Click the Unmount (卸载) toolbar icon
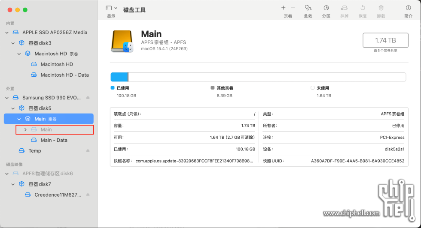Image resolution: width=421 pixels, height=228 pixels. click(381, 8)
